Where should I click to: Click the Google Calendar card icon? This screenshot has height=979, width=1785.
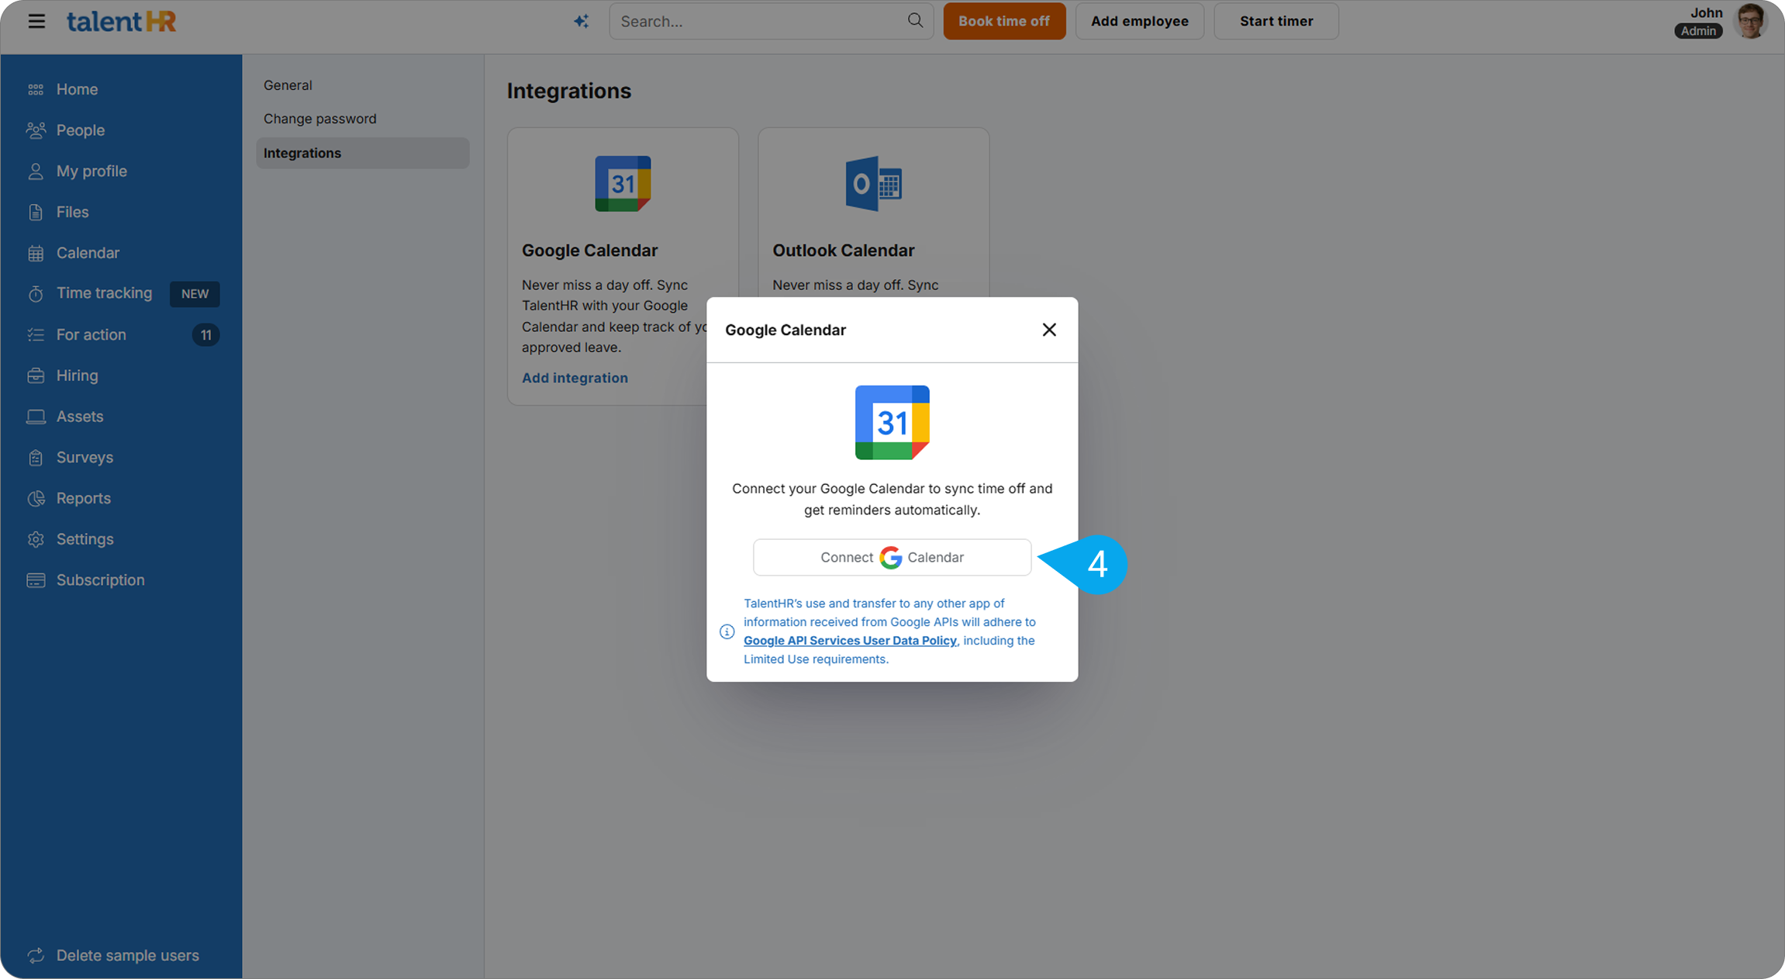click(x=623, y=184)
